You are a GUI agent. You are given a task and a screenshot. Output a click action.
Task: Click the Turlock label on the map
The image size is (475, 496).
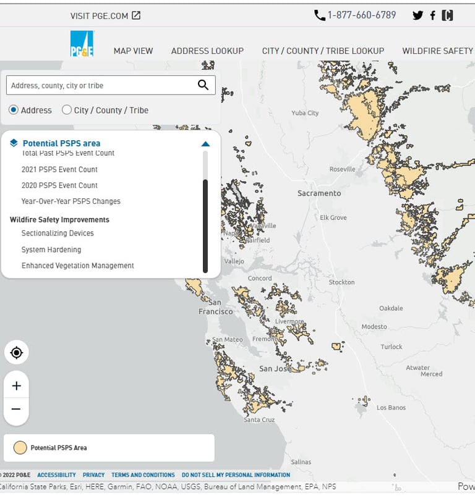[392, 347]
